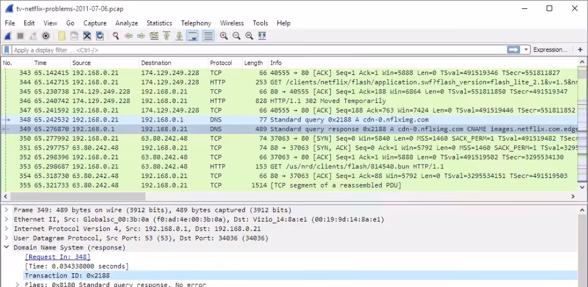Restart the current capture icon
This screenshot has height=287, width=588.
tap(33, 36)
